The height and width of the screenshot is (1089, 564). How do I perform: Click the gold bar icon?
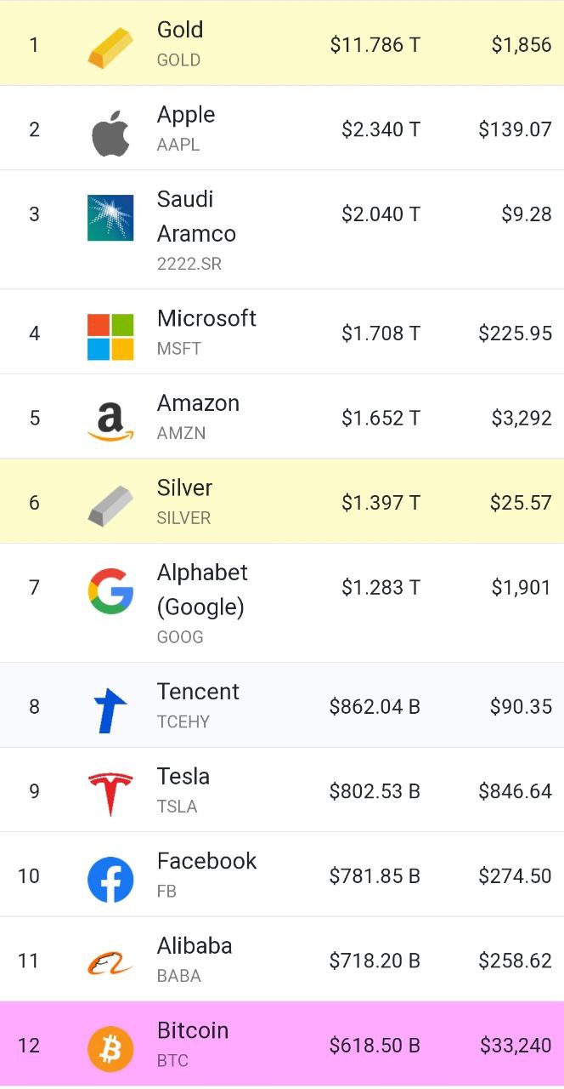(x=110, y=48)
